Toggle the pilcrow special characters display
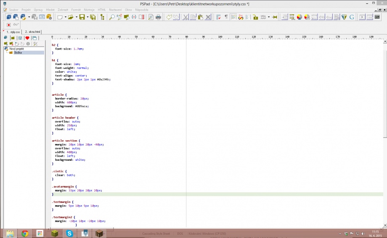The image size is (387, 238). [226, 17]
